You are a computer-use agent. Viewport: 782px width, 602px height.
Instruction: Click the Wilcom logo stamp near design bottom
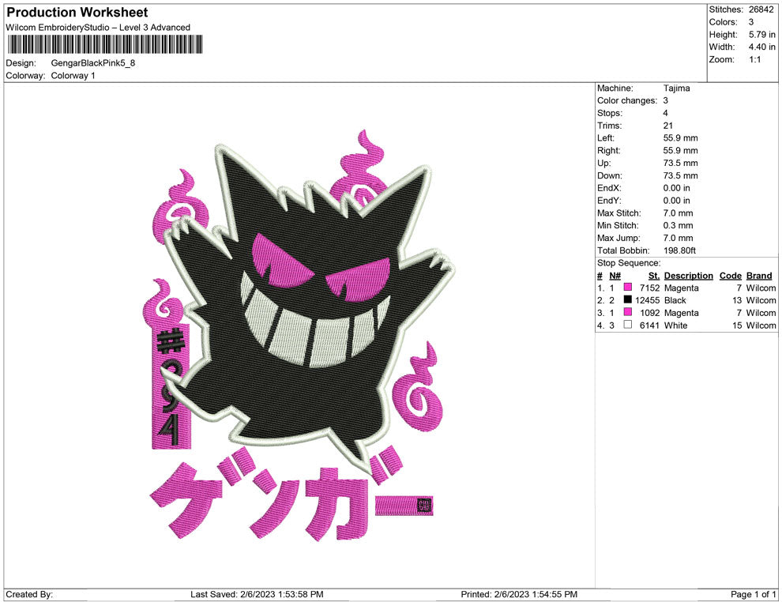click(x=423, y=506)
